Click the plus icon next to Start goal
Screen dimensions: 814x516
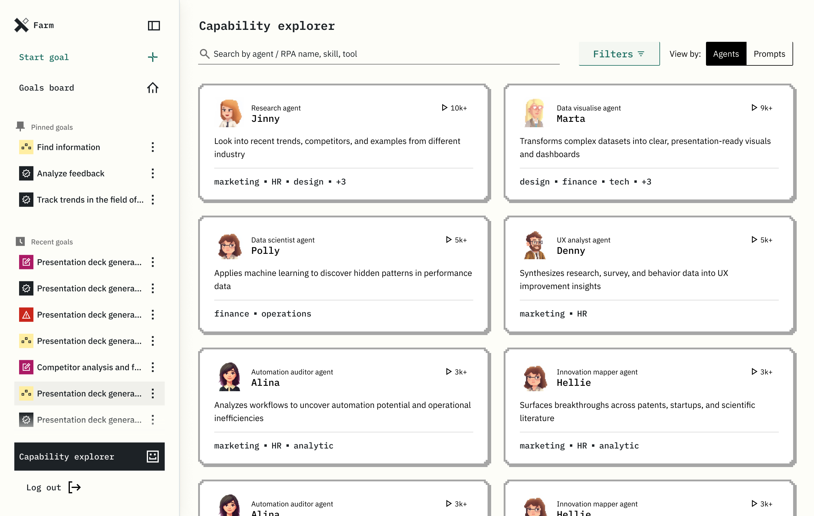pos(153,57)
